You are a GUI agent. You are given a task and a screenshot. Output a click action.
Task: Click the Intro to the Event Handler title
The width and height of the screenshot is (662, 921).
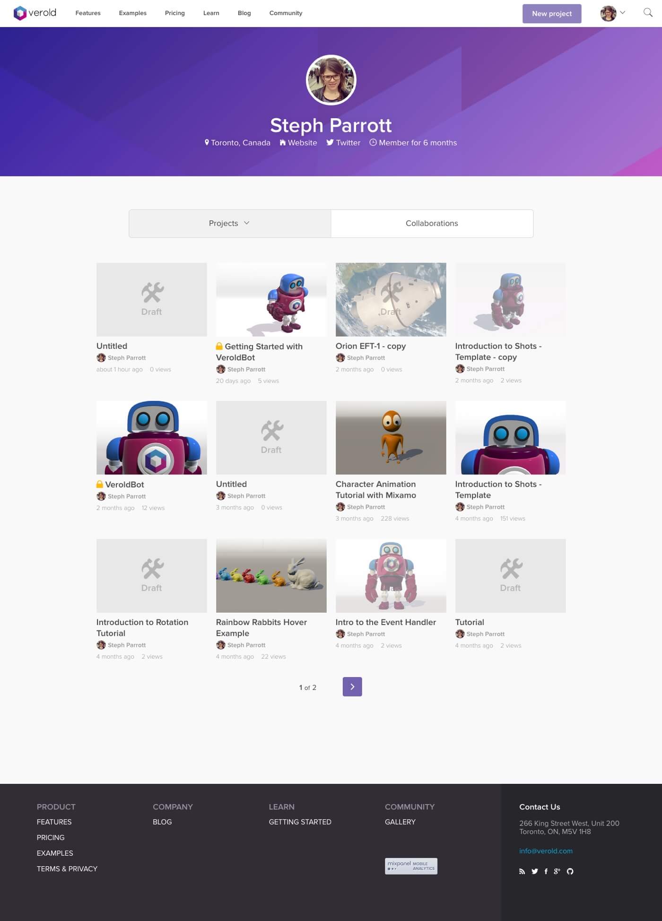pyautogui.click(x=386, y=622)
